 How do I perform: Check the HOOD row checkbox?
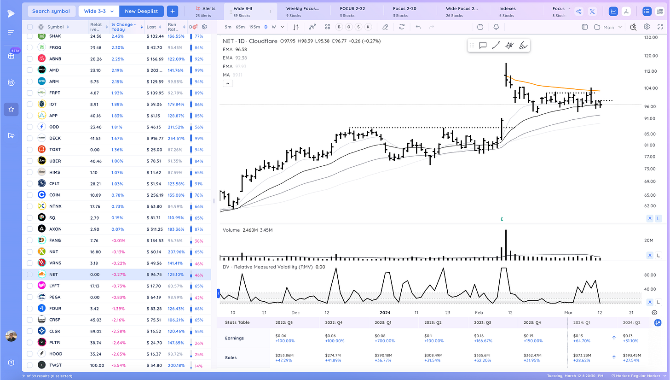tap(29, 354)
